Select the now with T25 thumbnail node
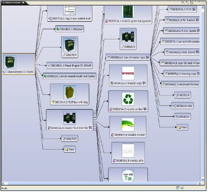This screenshot has height=192, width=208. (128, 175)
